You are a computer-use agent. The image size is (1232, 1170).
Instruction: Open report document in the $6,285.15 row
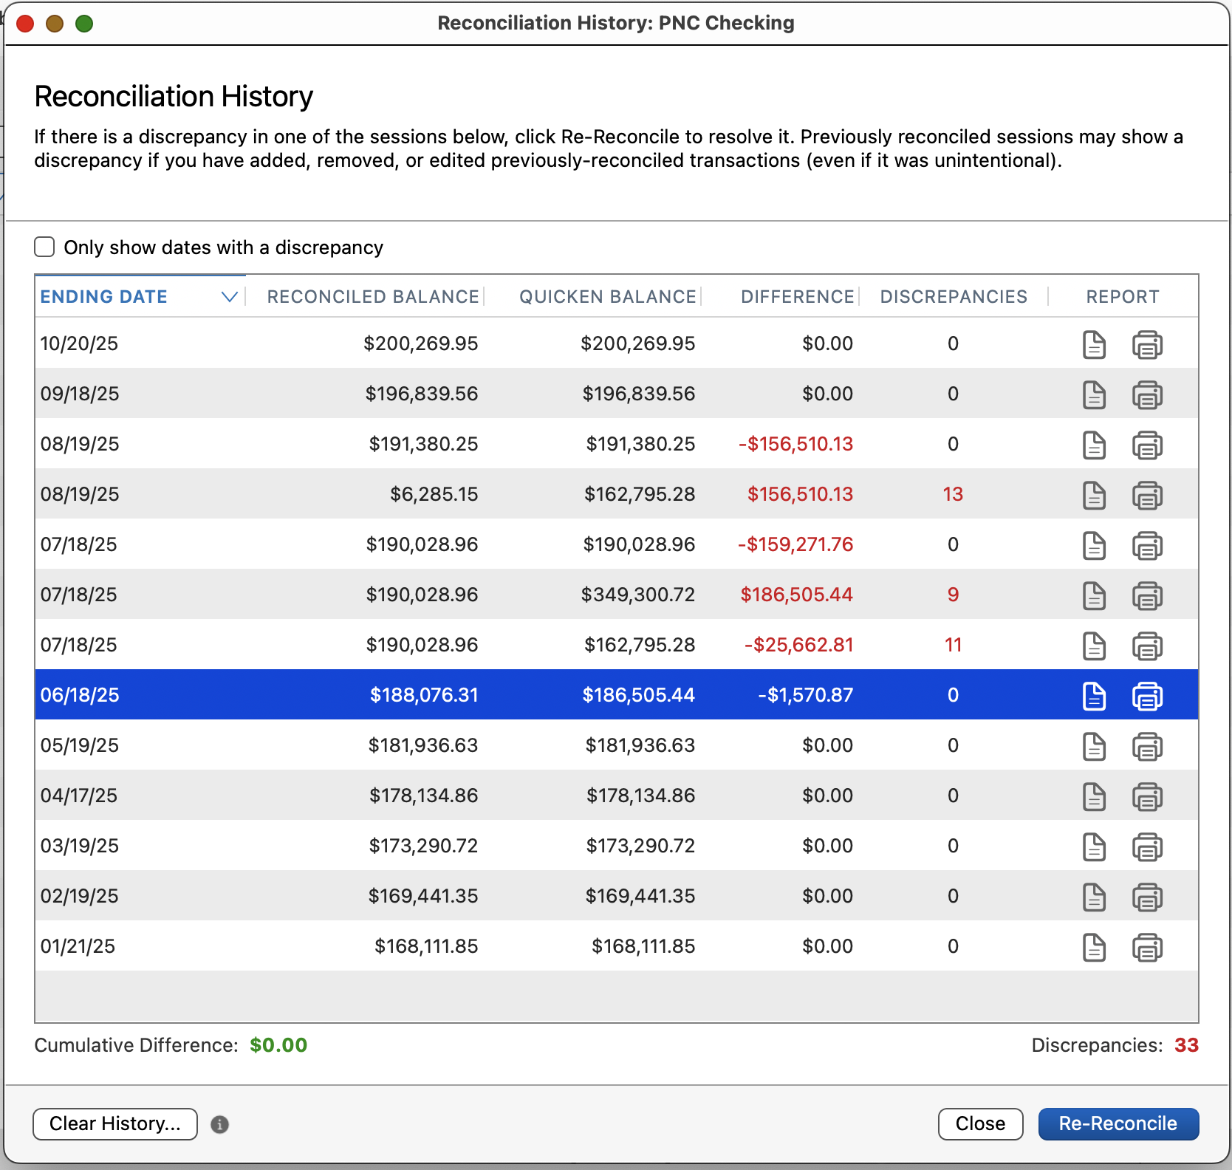pos(1094,495)
